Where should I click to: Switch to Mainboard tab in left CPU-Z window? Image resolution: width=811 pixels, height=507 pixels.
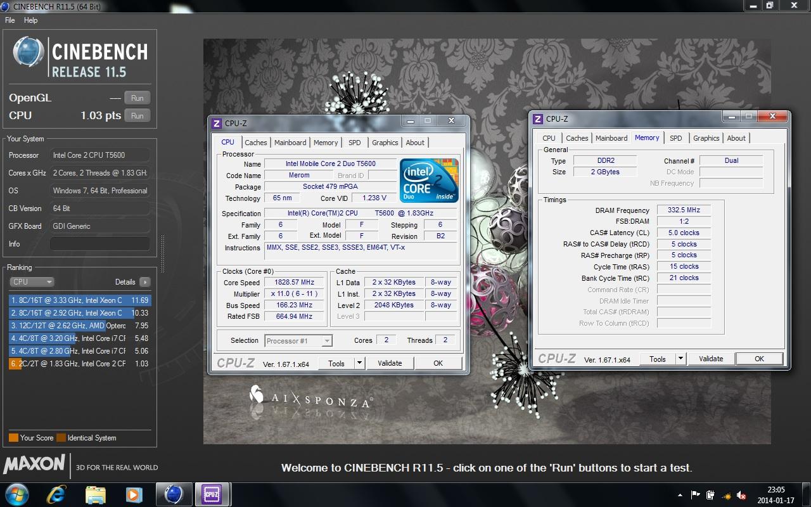(x=290, y=143)
